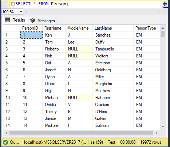170x147 pixels.
Task: Select the NULL MiddleName cell for Raheem
Action: (79, 98)
